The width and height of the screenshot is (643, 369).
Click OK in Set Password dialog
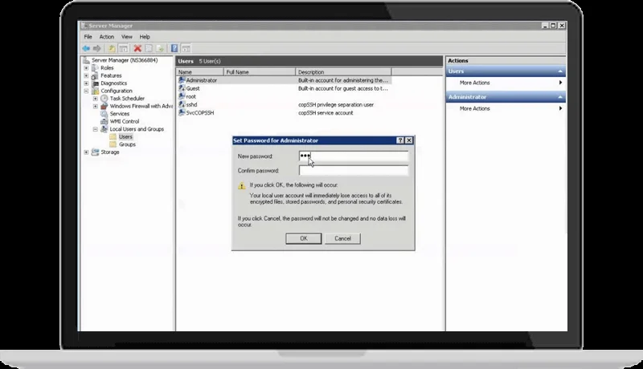click(304, 238)
